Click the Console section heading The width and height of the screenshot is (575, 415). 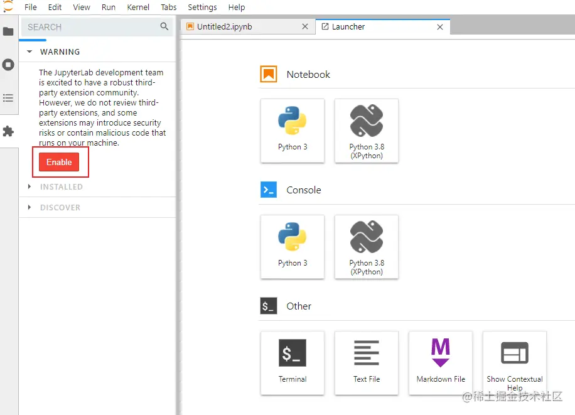click(x=304, y=190)
